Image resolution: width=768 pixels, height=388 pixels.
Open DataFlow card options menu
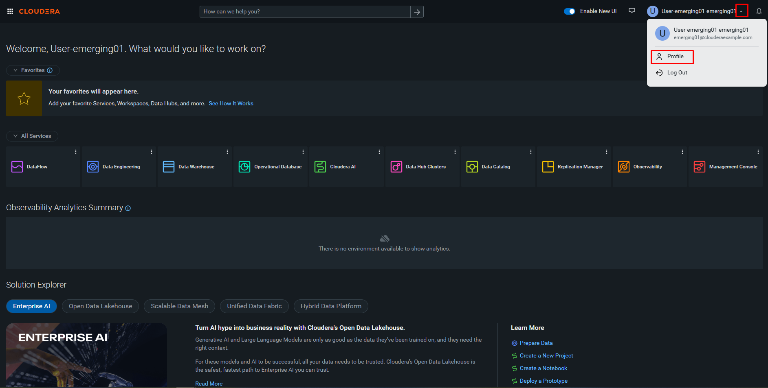[76, 152]
